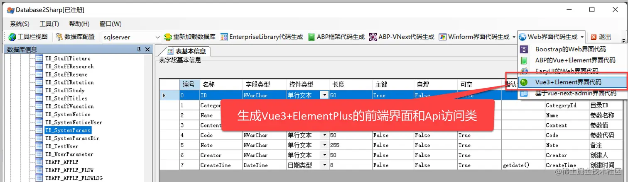Click the 可空 column header
The width and height of the screenshot is (628, 182).
(479, 84)
